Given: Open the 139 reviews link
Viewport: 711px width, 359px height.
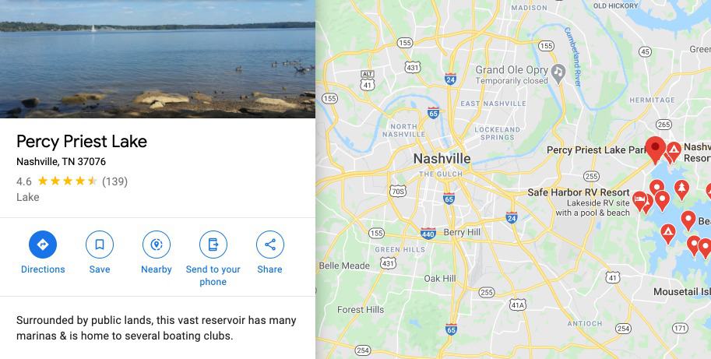Looking at the screenshot, I should 114,181.
